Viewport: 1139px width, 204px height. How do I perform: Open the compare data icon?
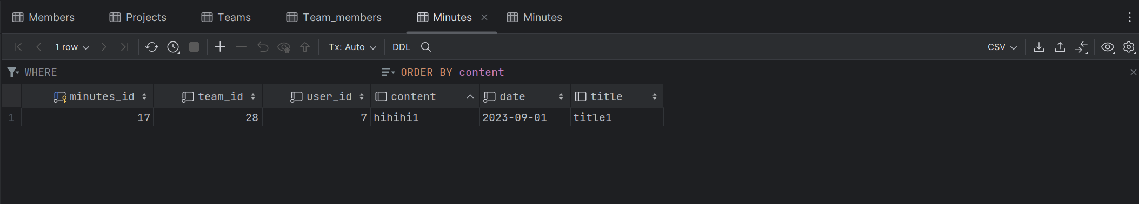1081,47
